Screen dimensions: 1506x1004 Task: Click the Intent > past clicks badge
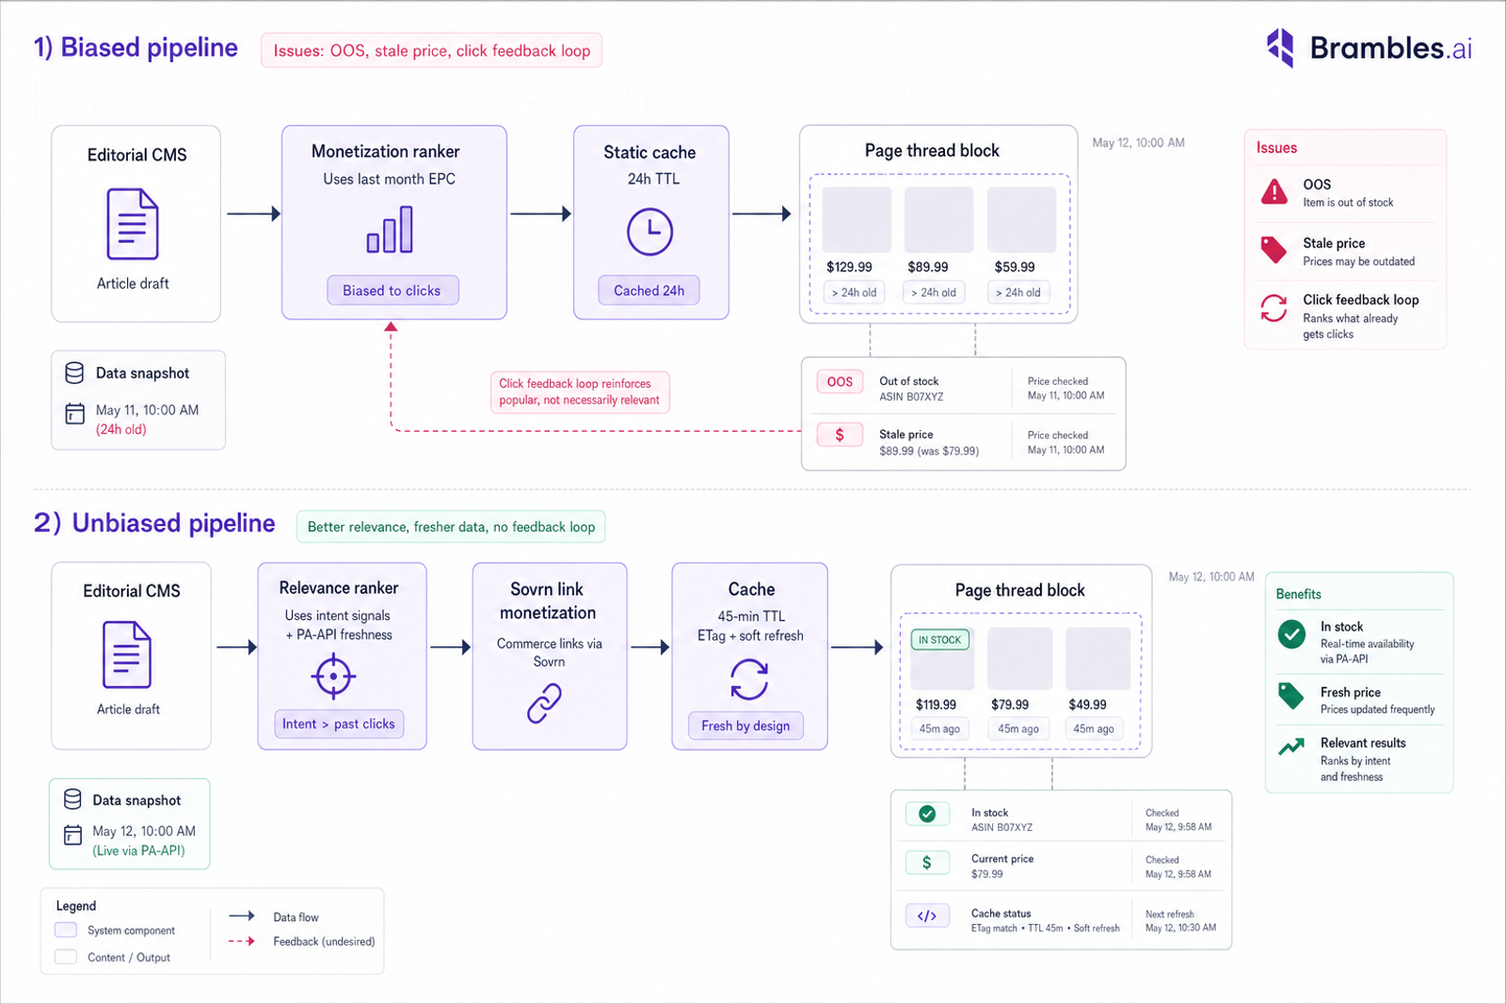pos(339,724)
